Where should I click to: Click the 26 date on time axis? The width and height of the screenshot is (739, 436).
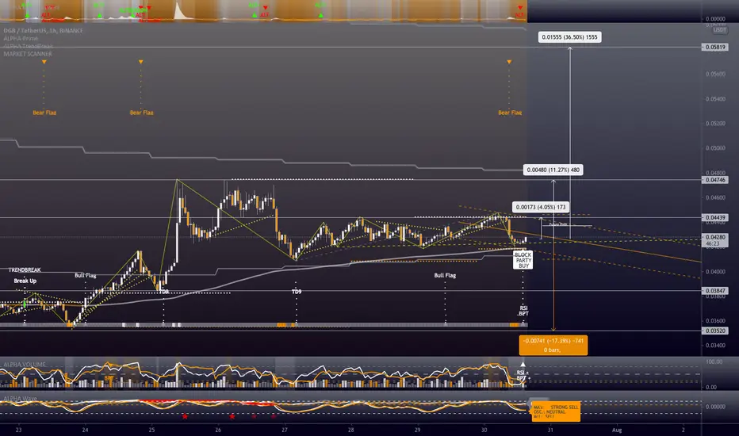tap(218, 430)
